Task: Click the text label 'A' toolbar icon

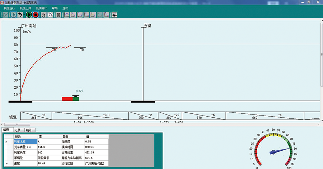Action: tap(114, 15)
